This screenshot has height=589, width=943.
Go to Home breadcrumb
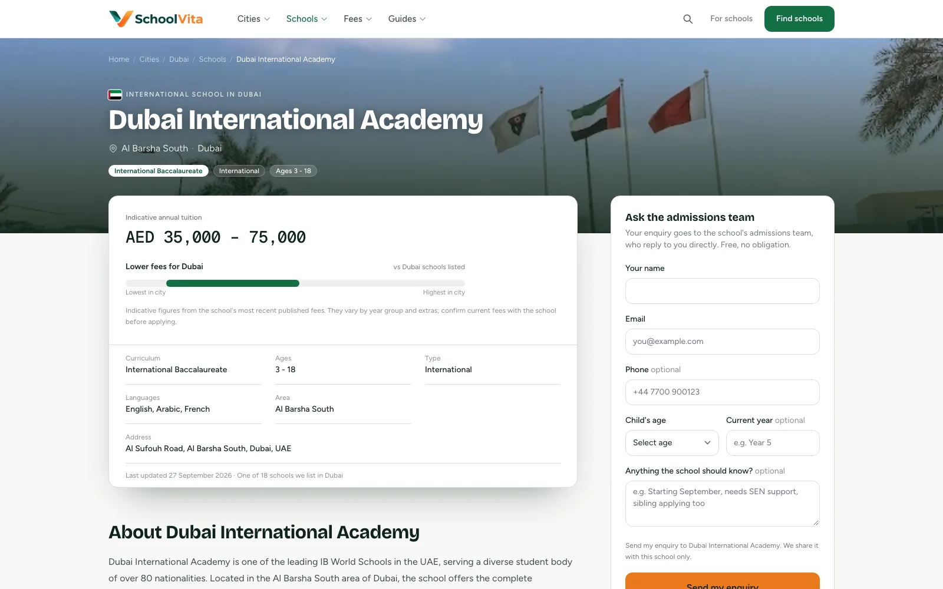(x=118, y=59)
